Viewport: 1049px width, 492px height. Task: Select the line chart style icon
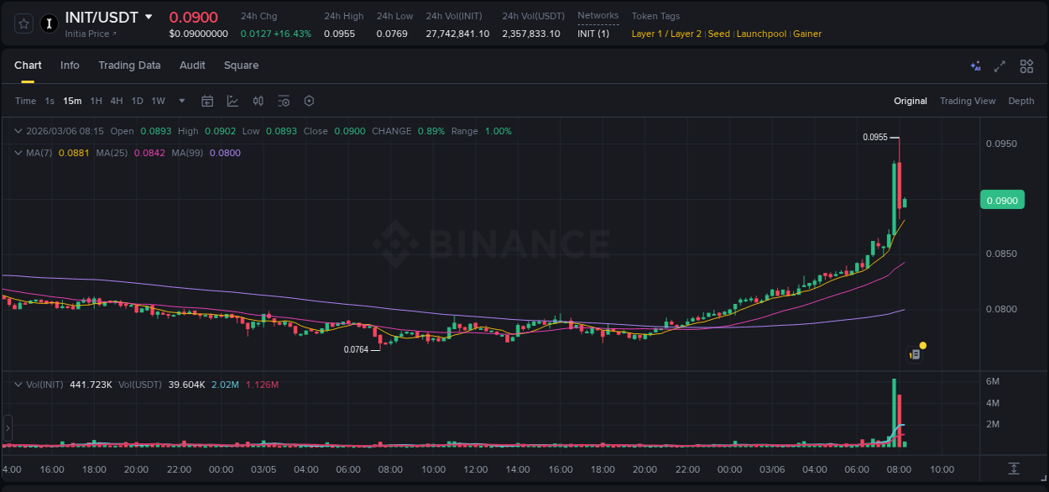pos(232,101)
